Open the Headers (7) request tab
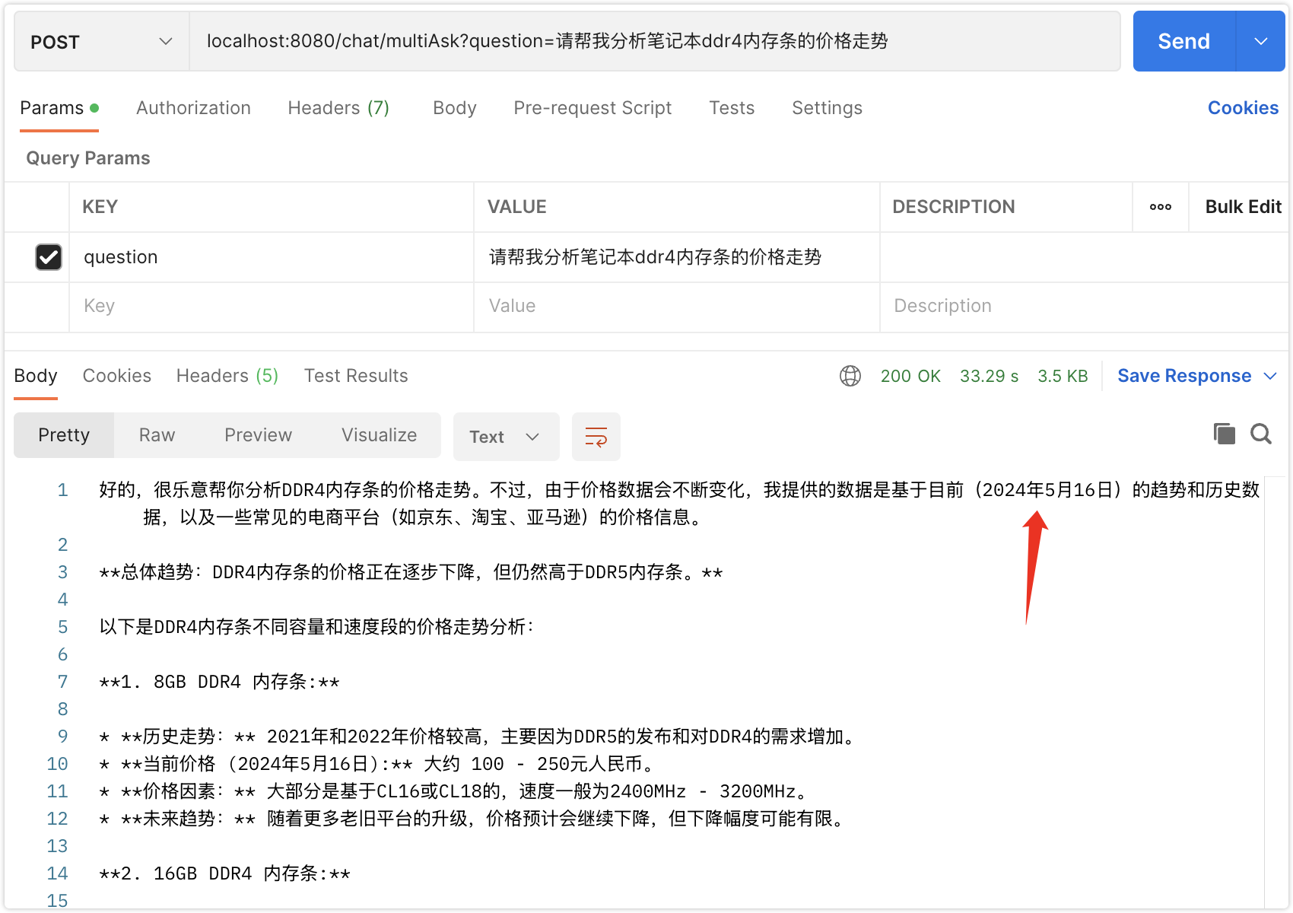Viewport: 1293px width, 913px height. coord(338,108)
